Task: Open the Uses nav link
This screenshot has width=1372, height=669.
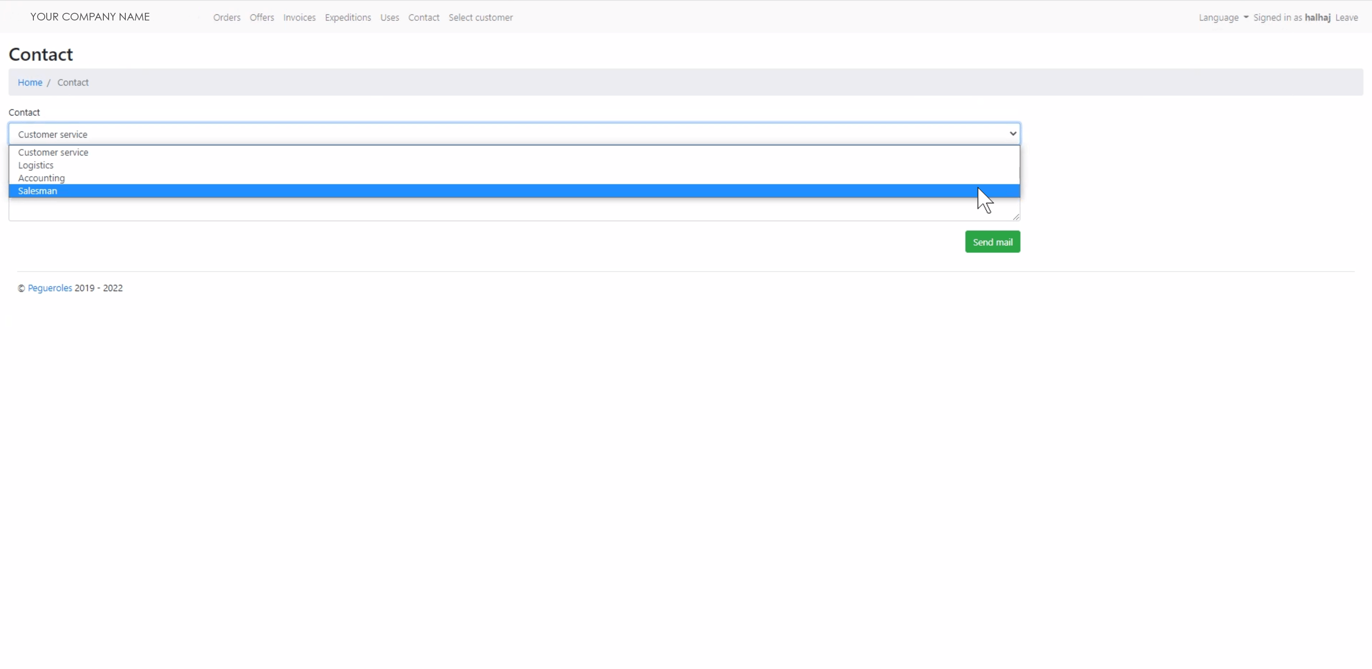Action: tap(389, 18)
